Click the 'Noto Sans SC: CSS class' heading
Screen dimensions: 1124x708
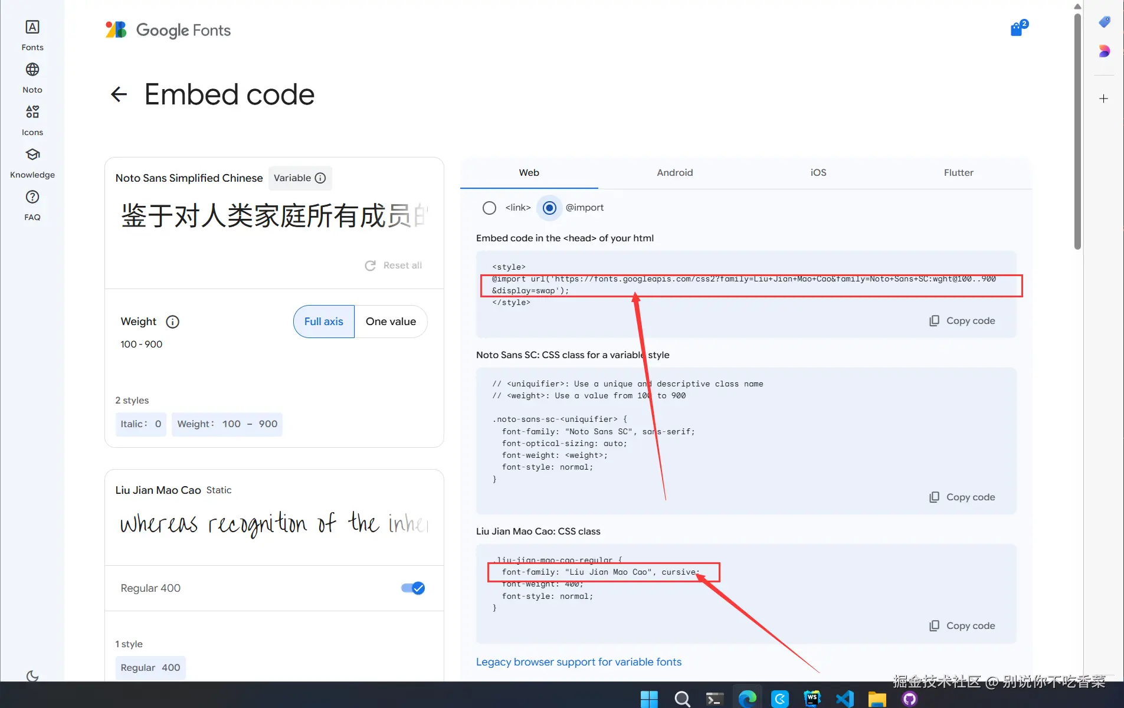573,355
